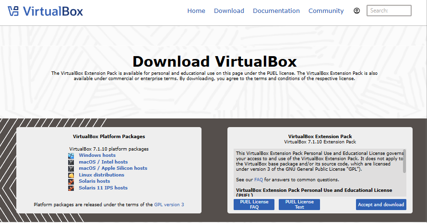
Task: Click the license text box scrollbar
Action: click(404, 161)
